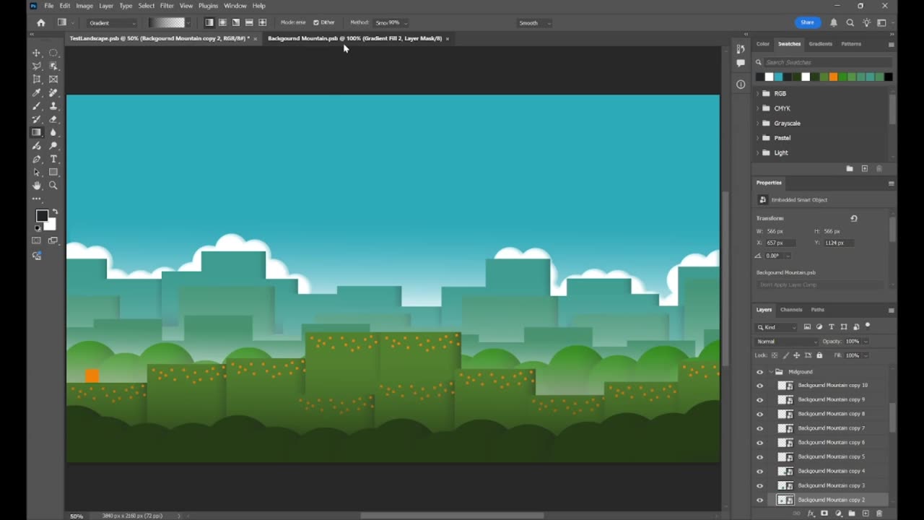Image resolution: width=924 pixels, height=520 pixels.
Task: Select the Zoom tool
Action: 53,186
